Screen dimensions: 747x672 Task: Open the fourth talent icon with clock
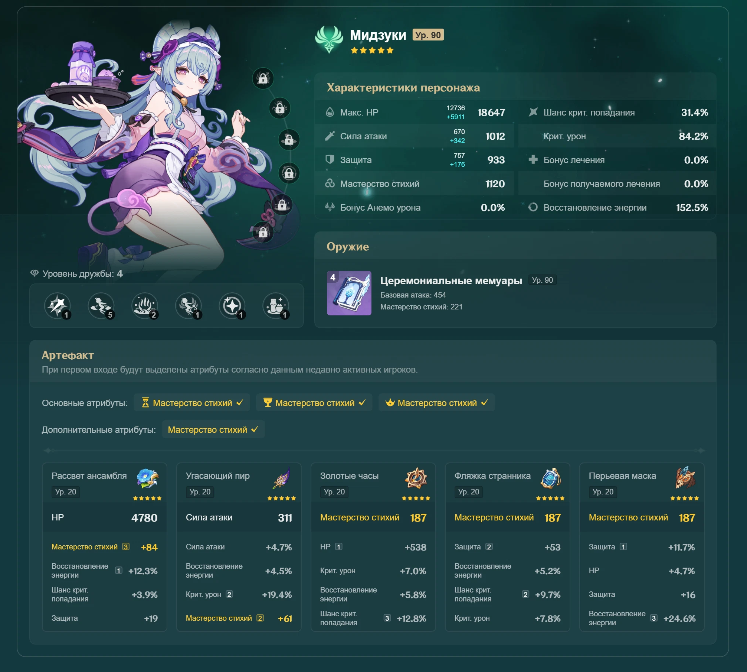point(189,306)
